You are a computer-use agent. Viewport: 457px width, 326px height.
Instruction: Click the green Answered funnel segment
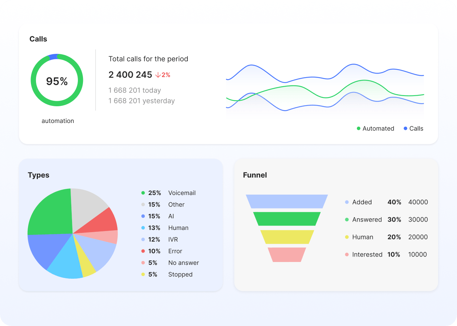[x=287, y=219]
